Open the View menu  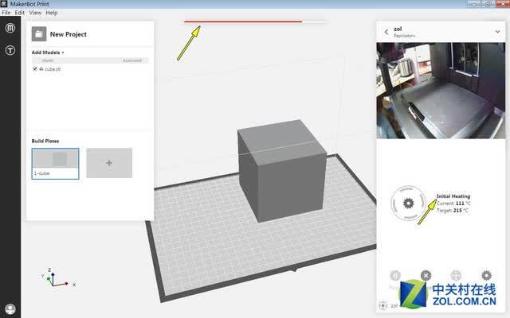coord(35,13)
